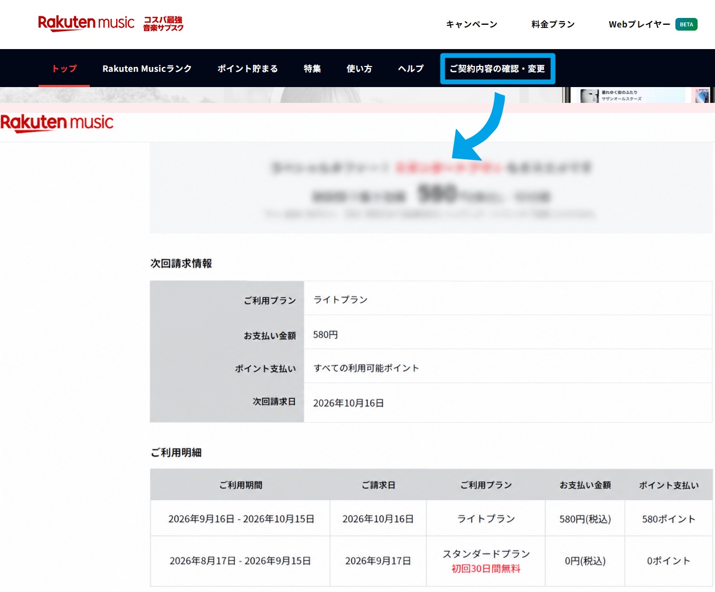
Task: Click the 次回請求情報 heading
Action: coord(181,263)
